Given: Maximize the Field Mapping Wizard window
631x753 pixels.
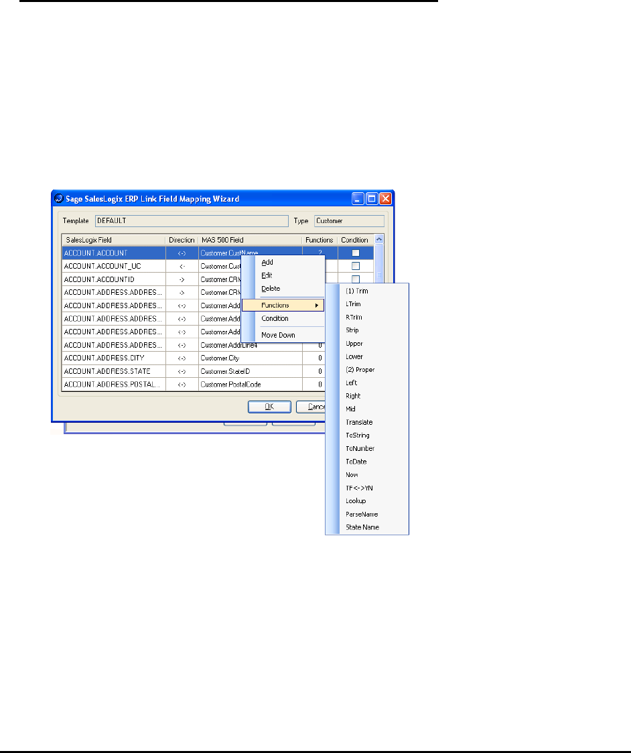Looking at the screenshot, I should tap(372, 199).
